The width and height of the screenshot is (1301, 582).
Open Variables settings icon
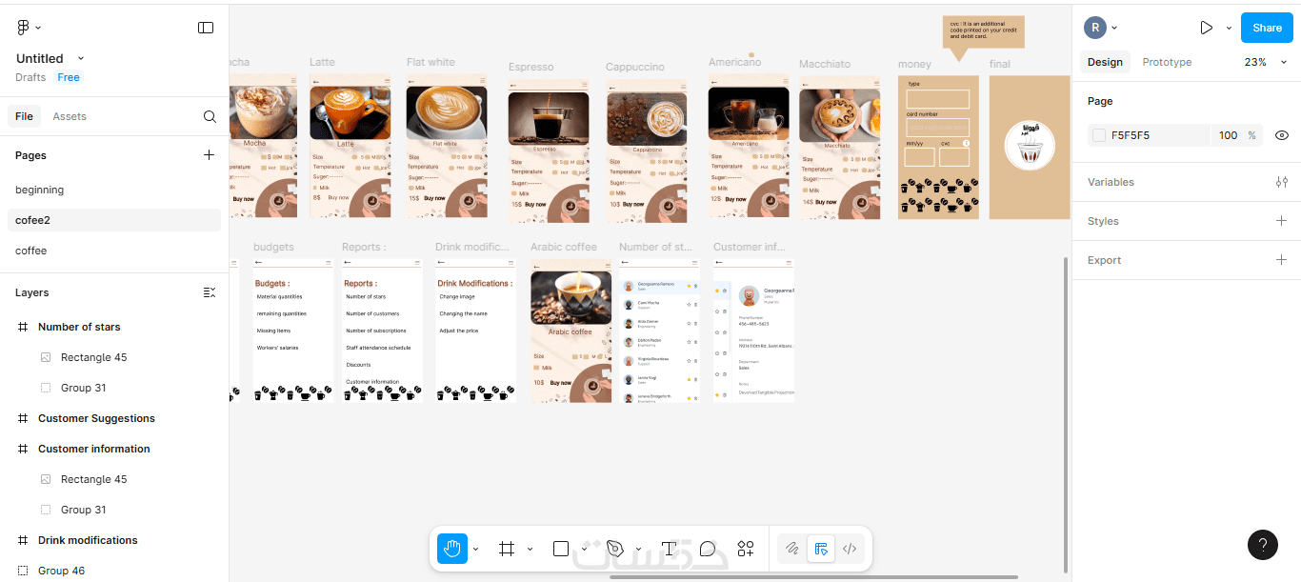click(1281, 182)
